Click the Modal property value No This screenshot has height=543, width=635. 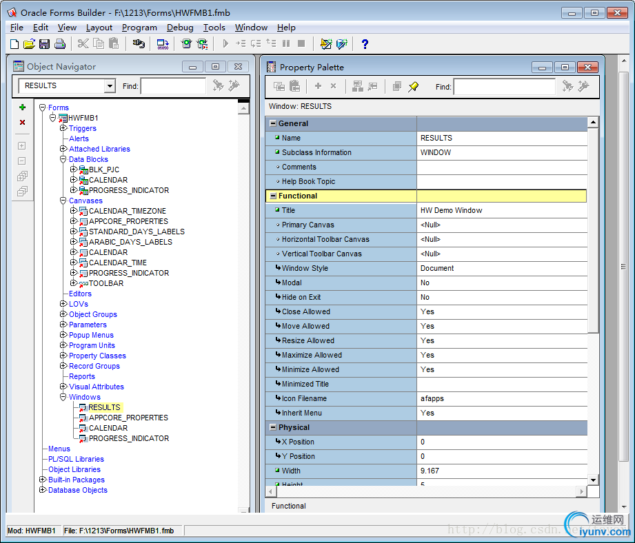[x=425, y=283]
